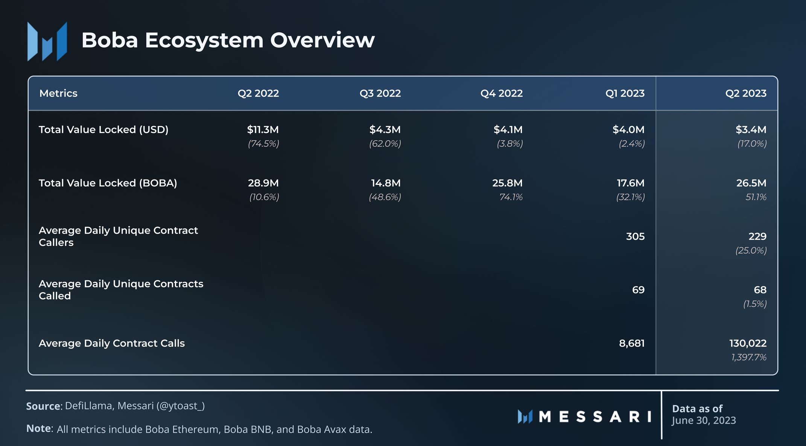
Task: Click the Metrics column header
Action: pyautogui.click(x=58, y=93)
